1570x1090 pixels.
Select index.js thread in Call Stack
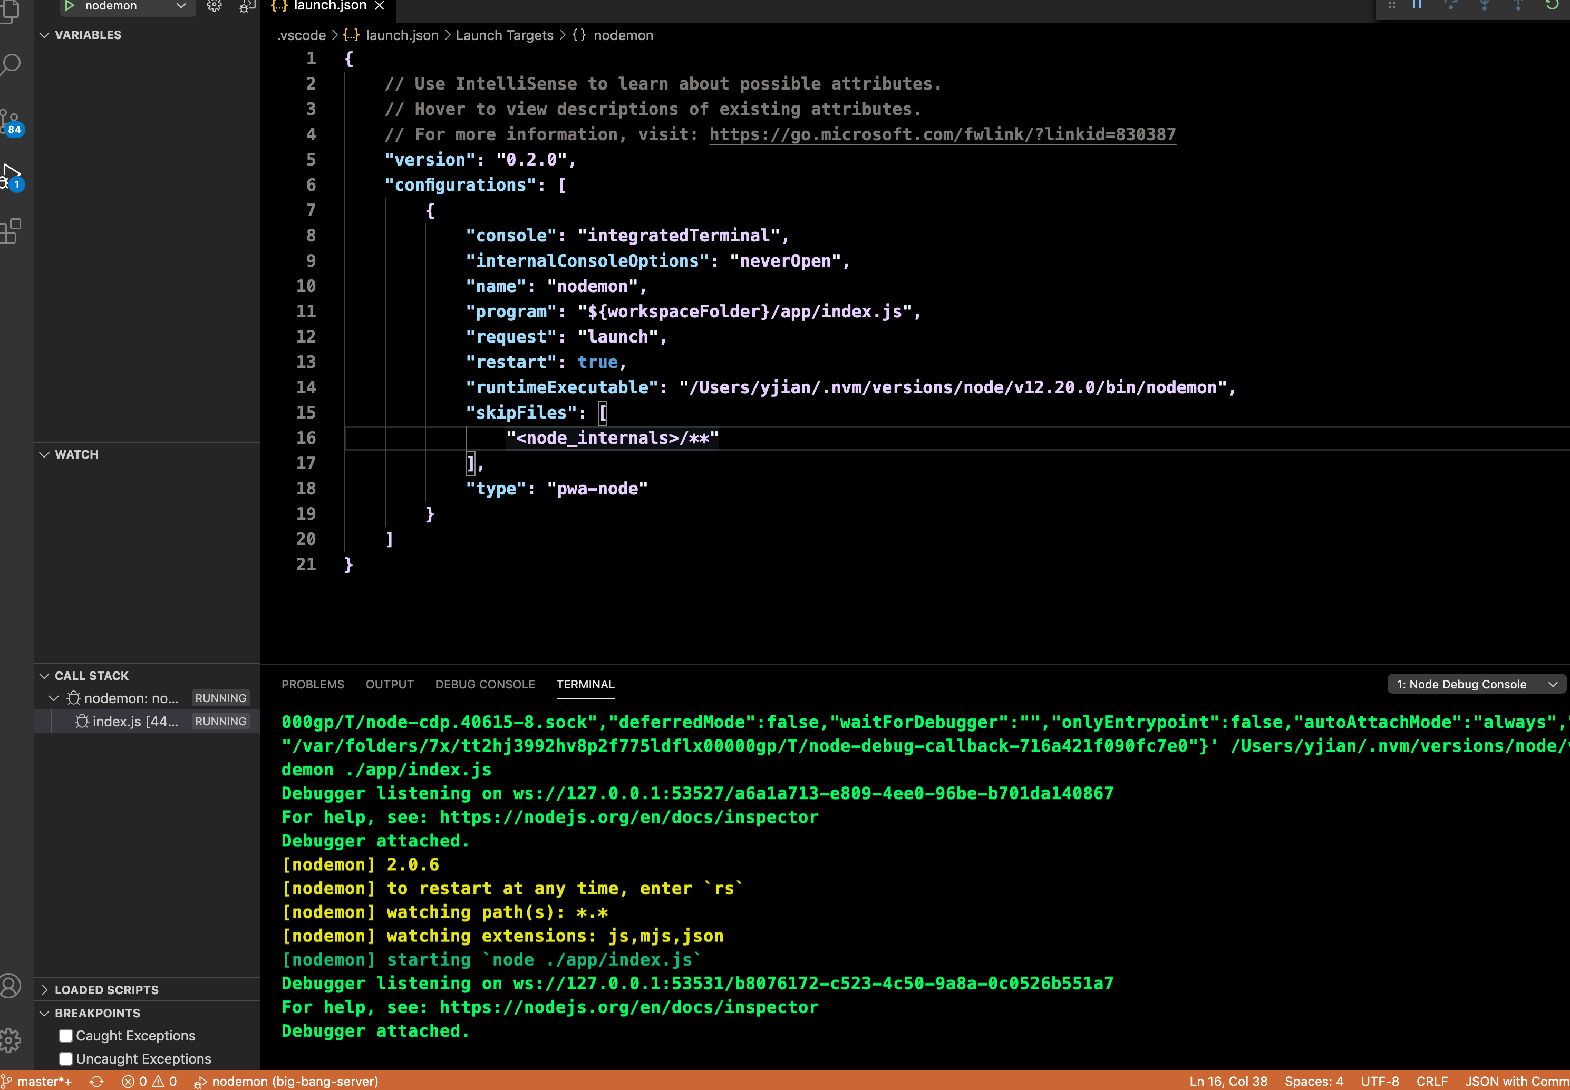(134, 721)
